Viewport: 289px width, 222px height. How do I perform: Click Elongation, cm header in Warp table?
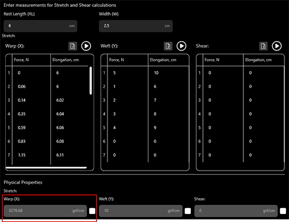click(65, 60)
